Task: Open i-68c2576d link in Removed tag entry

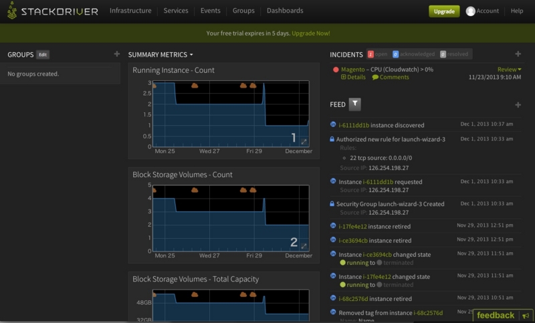Action: pos(428,313)
